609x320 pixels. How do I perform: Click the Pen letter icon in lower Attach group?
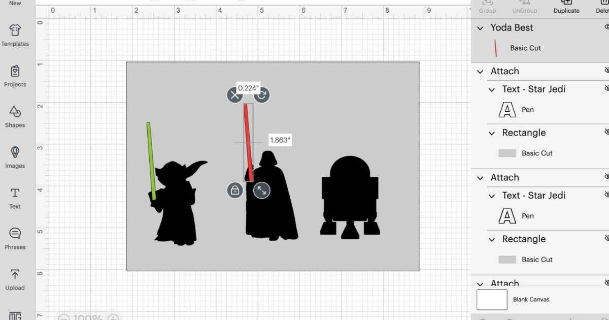click(507, 216)
